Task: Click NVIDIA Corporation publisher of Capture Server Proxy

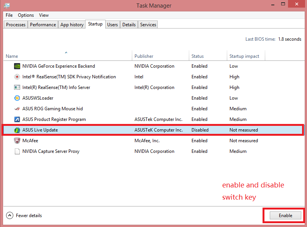Action: [x=154, y=151]
